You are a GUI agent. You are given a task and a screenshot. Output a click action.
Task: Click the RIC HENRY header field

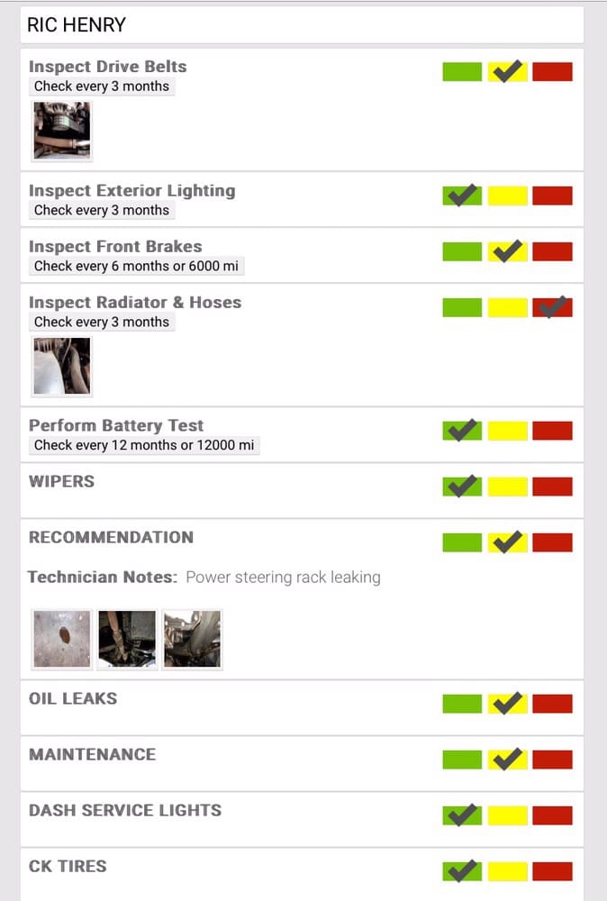point(302,24)
